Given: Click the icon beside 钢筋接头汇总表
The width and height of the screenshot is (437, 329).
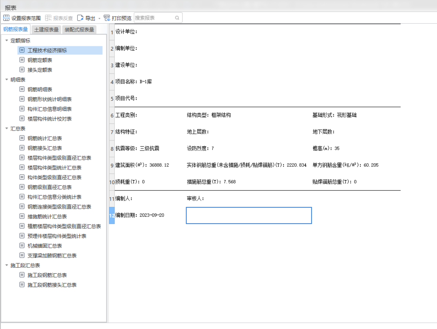Looking at the screenshot, I should pos(22,148).
